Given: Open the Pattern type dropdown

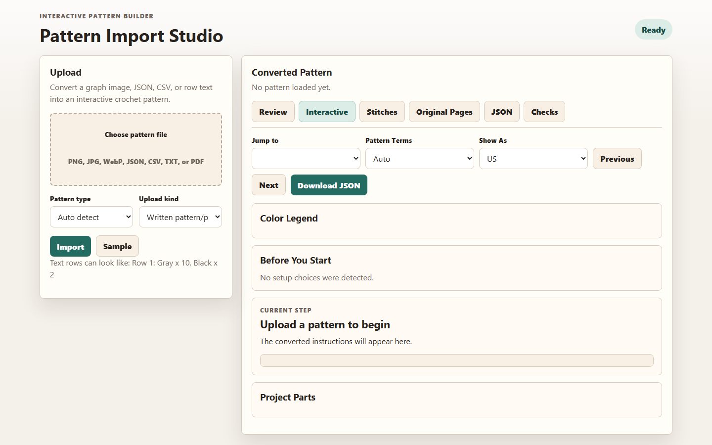Looking at the screenshot, I should (91, 217).
